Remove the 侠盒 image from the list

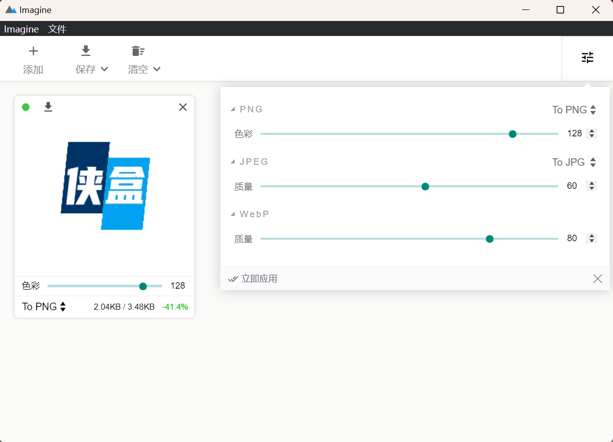tap(183, 107)
